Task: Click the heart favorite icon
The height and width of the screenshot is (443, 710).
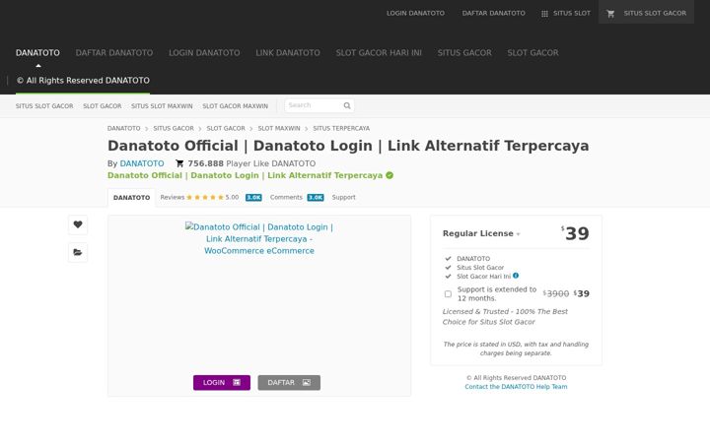Action: [x=78, y=224]
